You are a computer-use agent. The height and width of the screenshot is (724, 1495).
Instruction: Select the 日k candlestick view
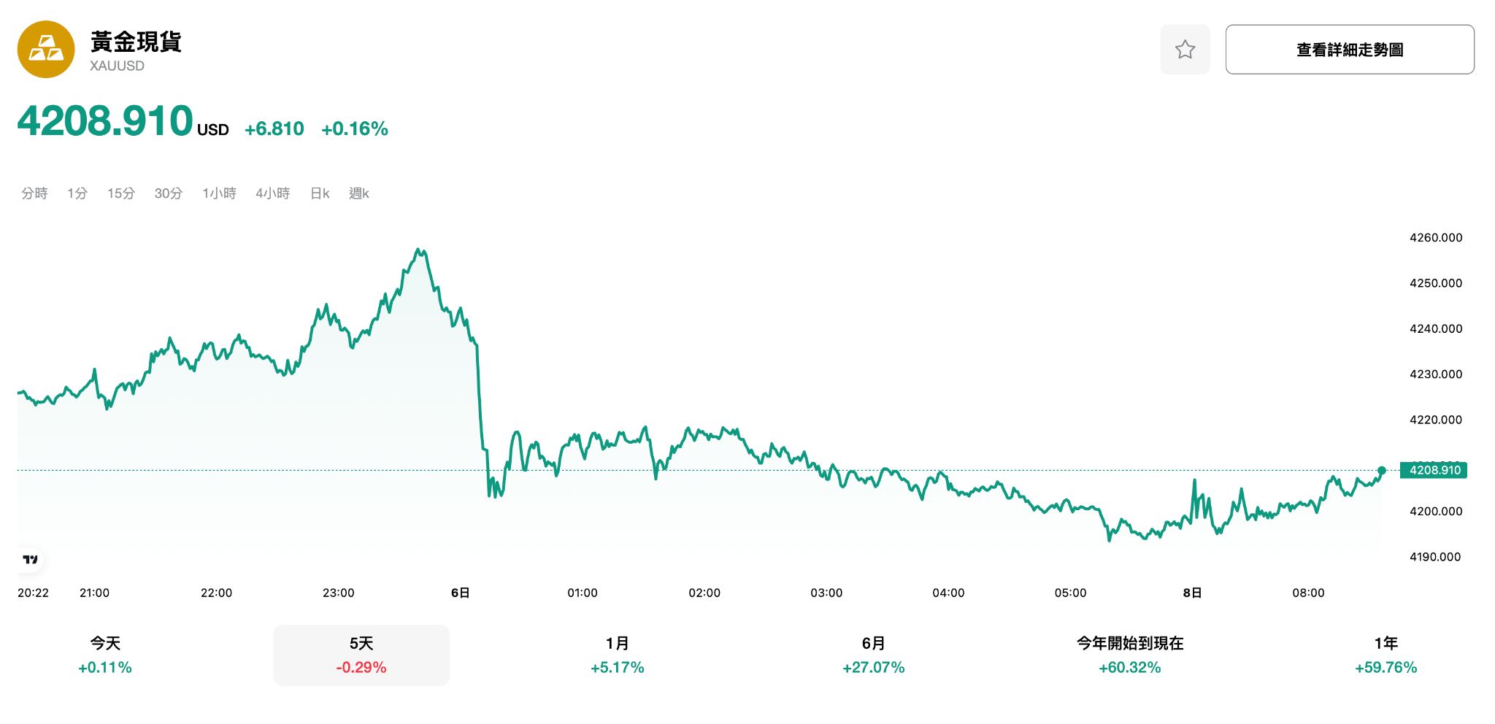(x=319, y=193)
